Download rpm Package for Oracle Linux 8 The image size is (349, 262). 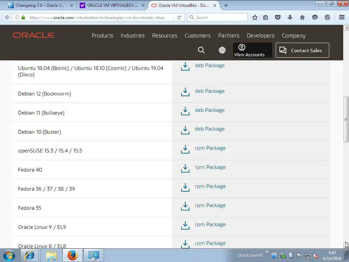[x=210, y=243]
